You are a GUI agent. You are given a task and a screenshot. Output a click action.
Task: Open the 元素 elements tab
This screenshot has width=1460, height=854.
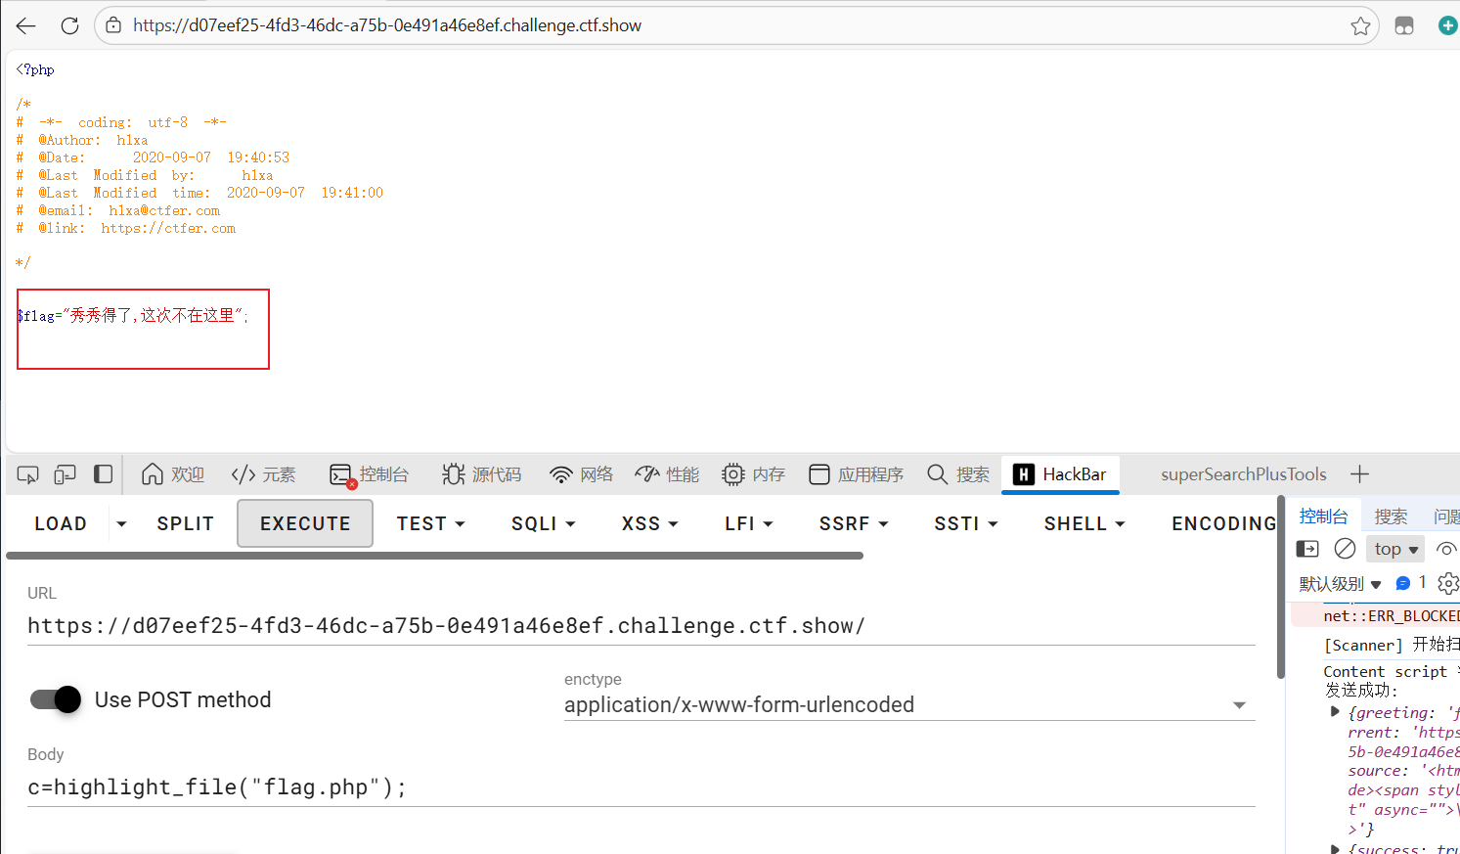(x=263, y=474)
